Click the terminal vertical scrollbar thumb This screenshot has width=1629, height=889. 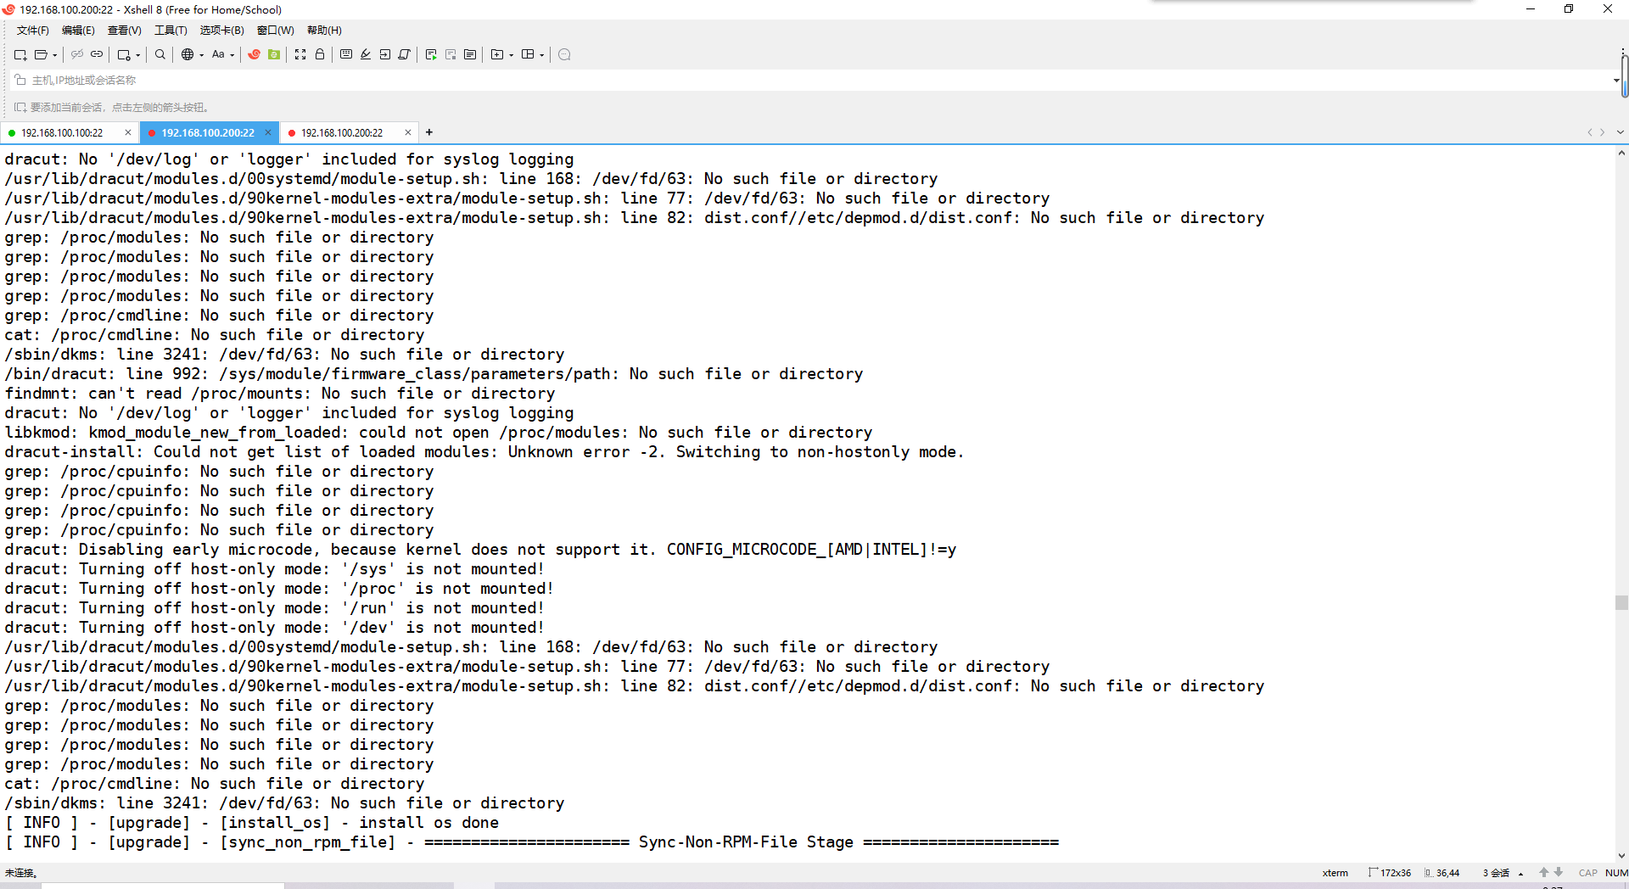pos(1621,602)
